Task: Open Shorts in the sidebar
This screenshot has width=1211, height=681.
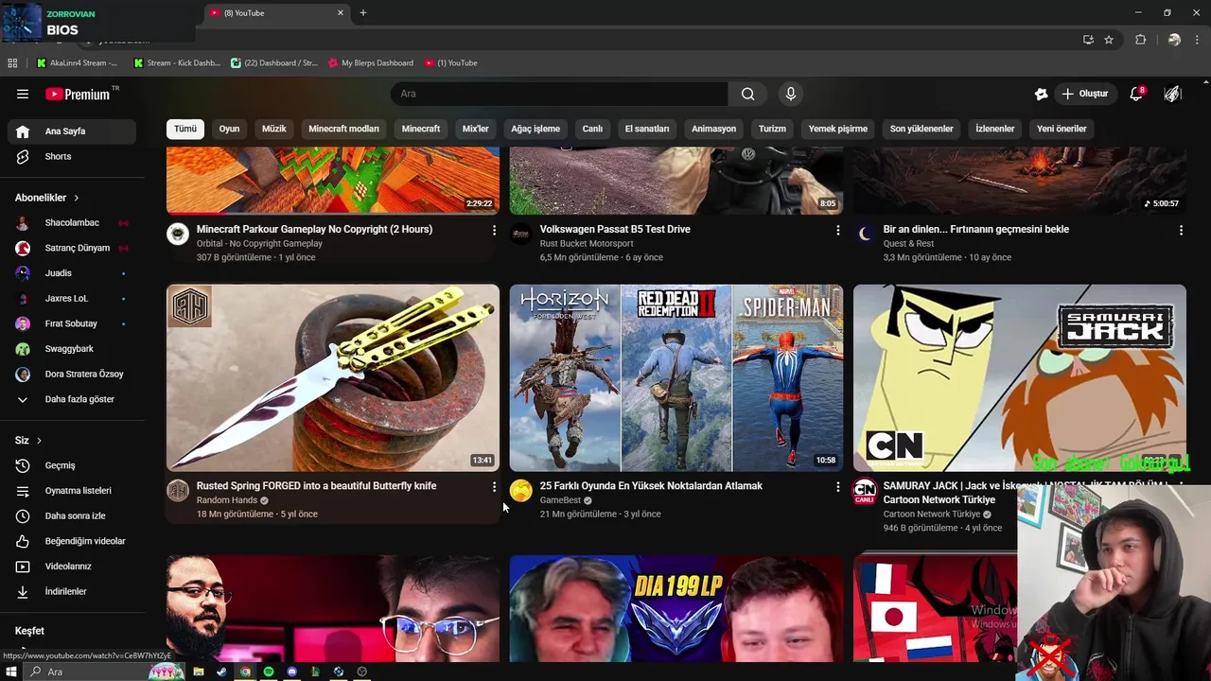Action: tap(72, 156)
